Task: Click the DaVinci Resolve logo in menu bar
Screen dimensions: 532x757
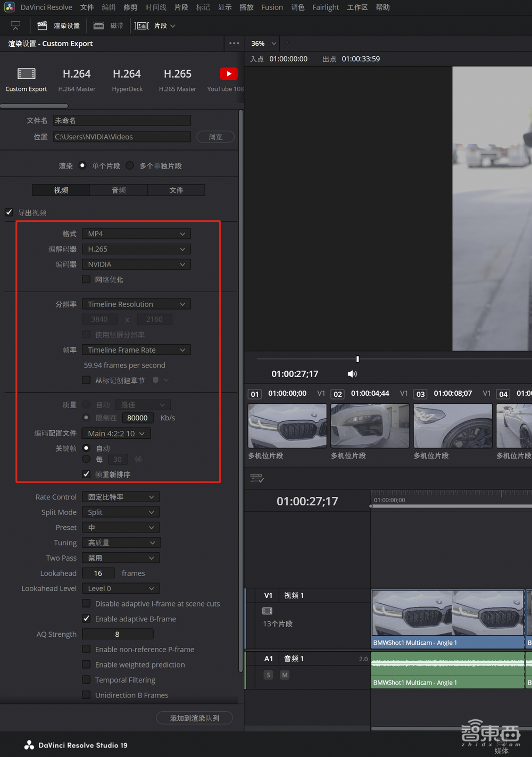Action: point(10,7)
